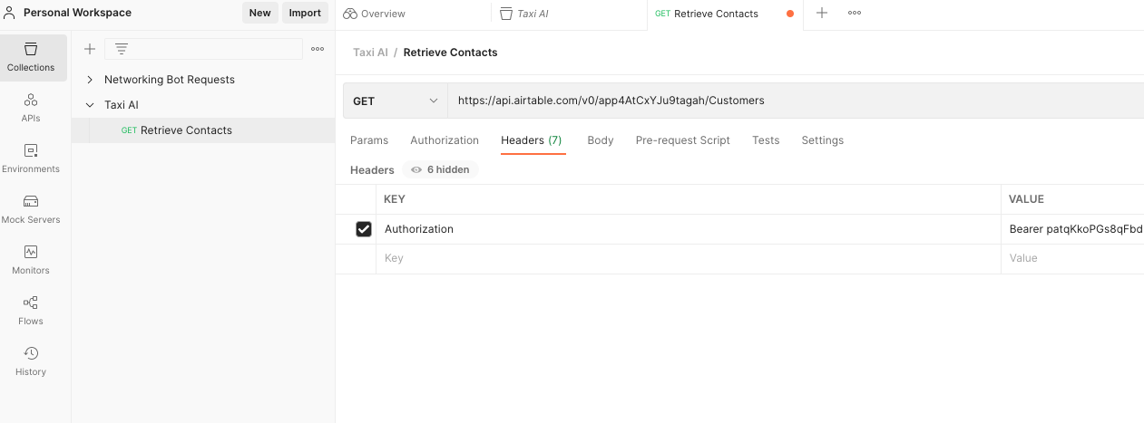Open the APIs sidebar section
This screenshot has width=1144, height=423.
31,109
